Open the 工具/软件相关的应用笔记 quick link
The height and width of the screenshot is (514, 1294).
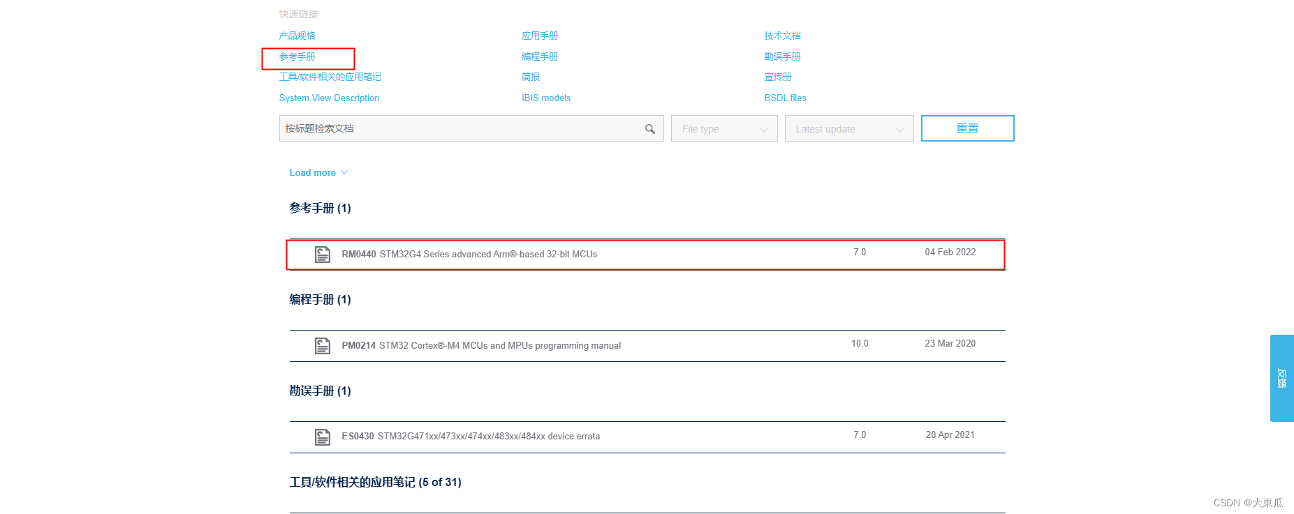pyautogui.click(x=330, y=77)
